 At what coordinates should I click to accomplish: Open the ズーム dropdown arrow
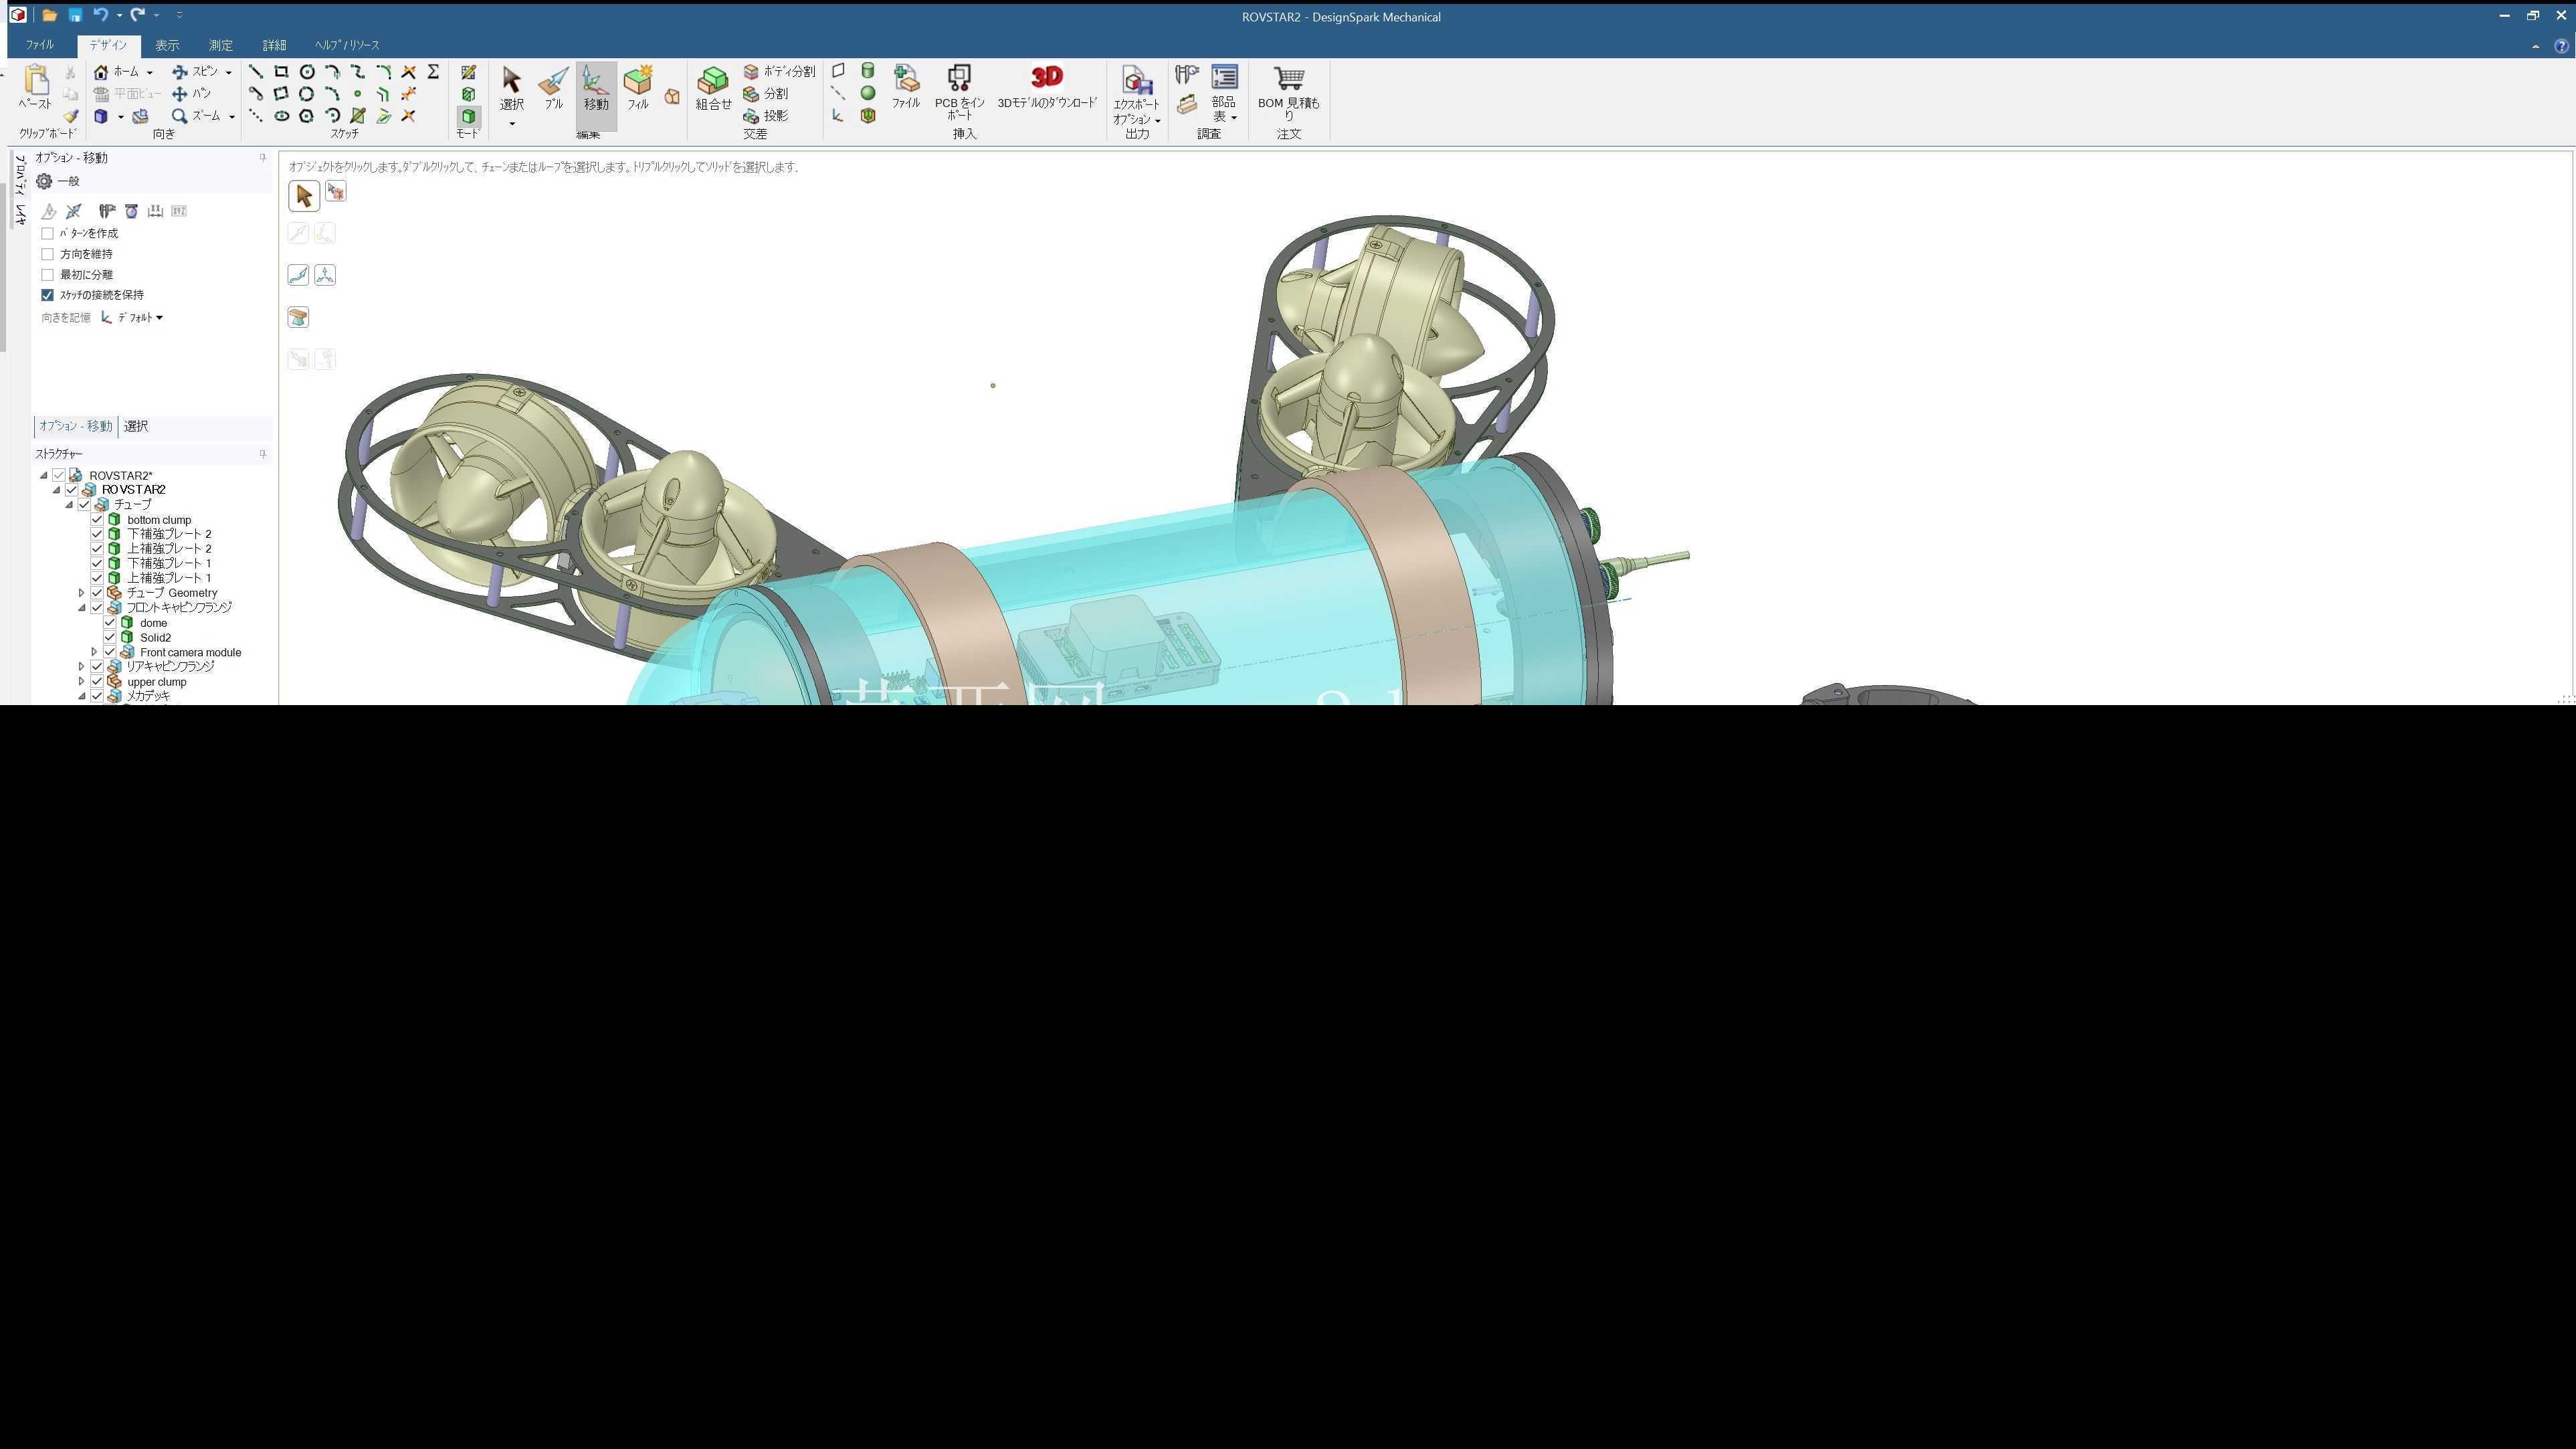231,117
